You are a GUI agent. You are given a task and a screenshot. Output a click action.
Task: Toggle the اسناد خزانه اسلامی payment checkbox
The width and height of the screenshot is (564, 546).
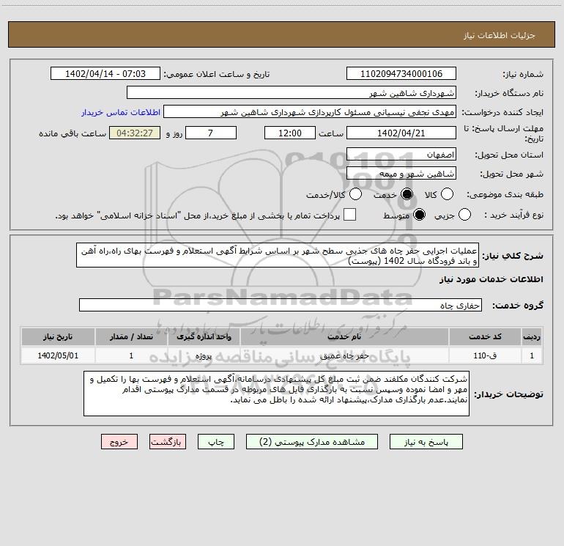(349, 215)
